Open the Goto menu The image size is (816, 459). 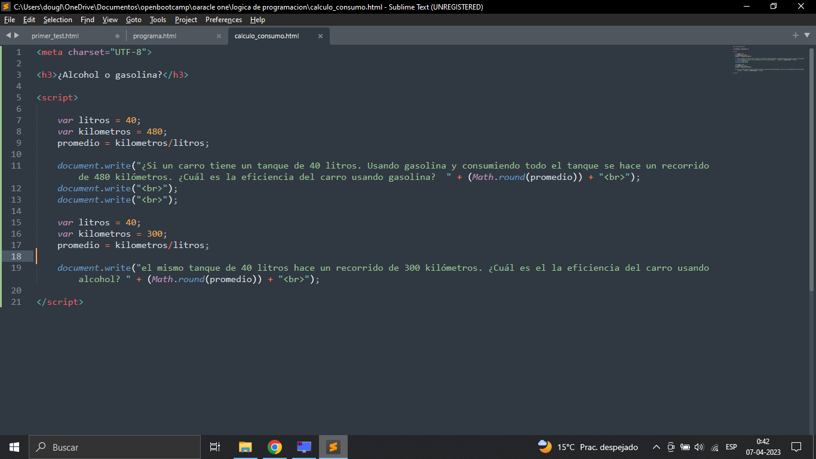pyautogui.click(x=134, y=20)
